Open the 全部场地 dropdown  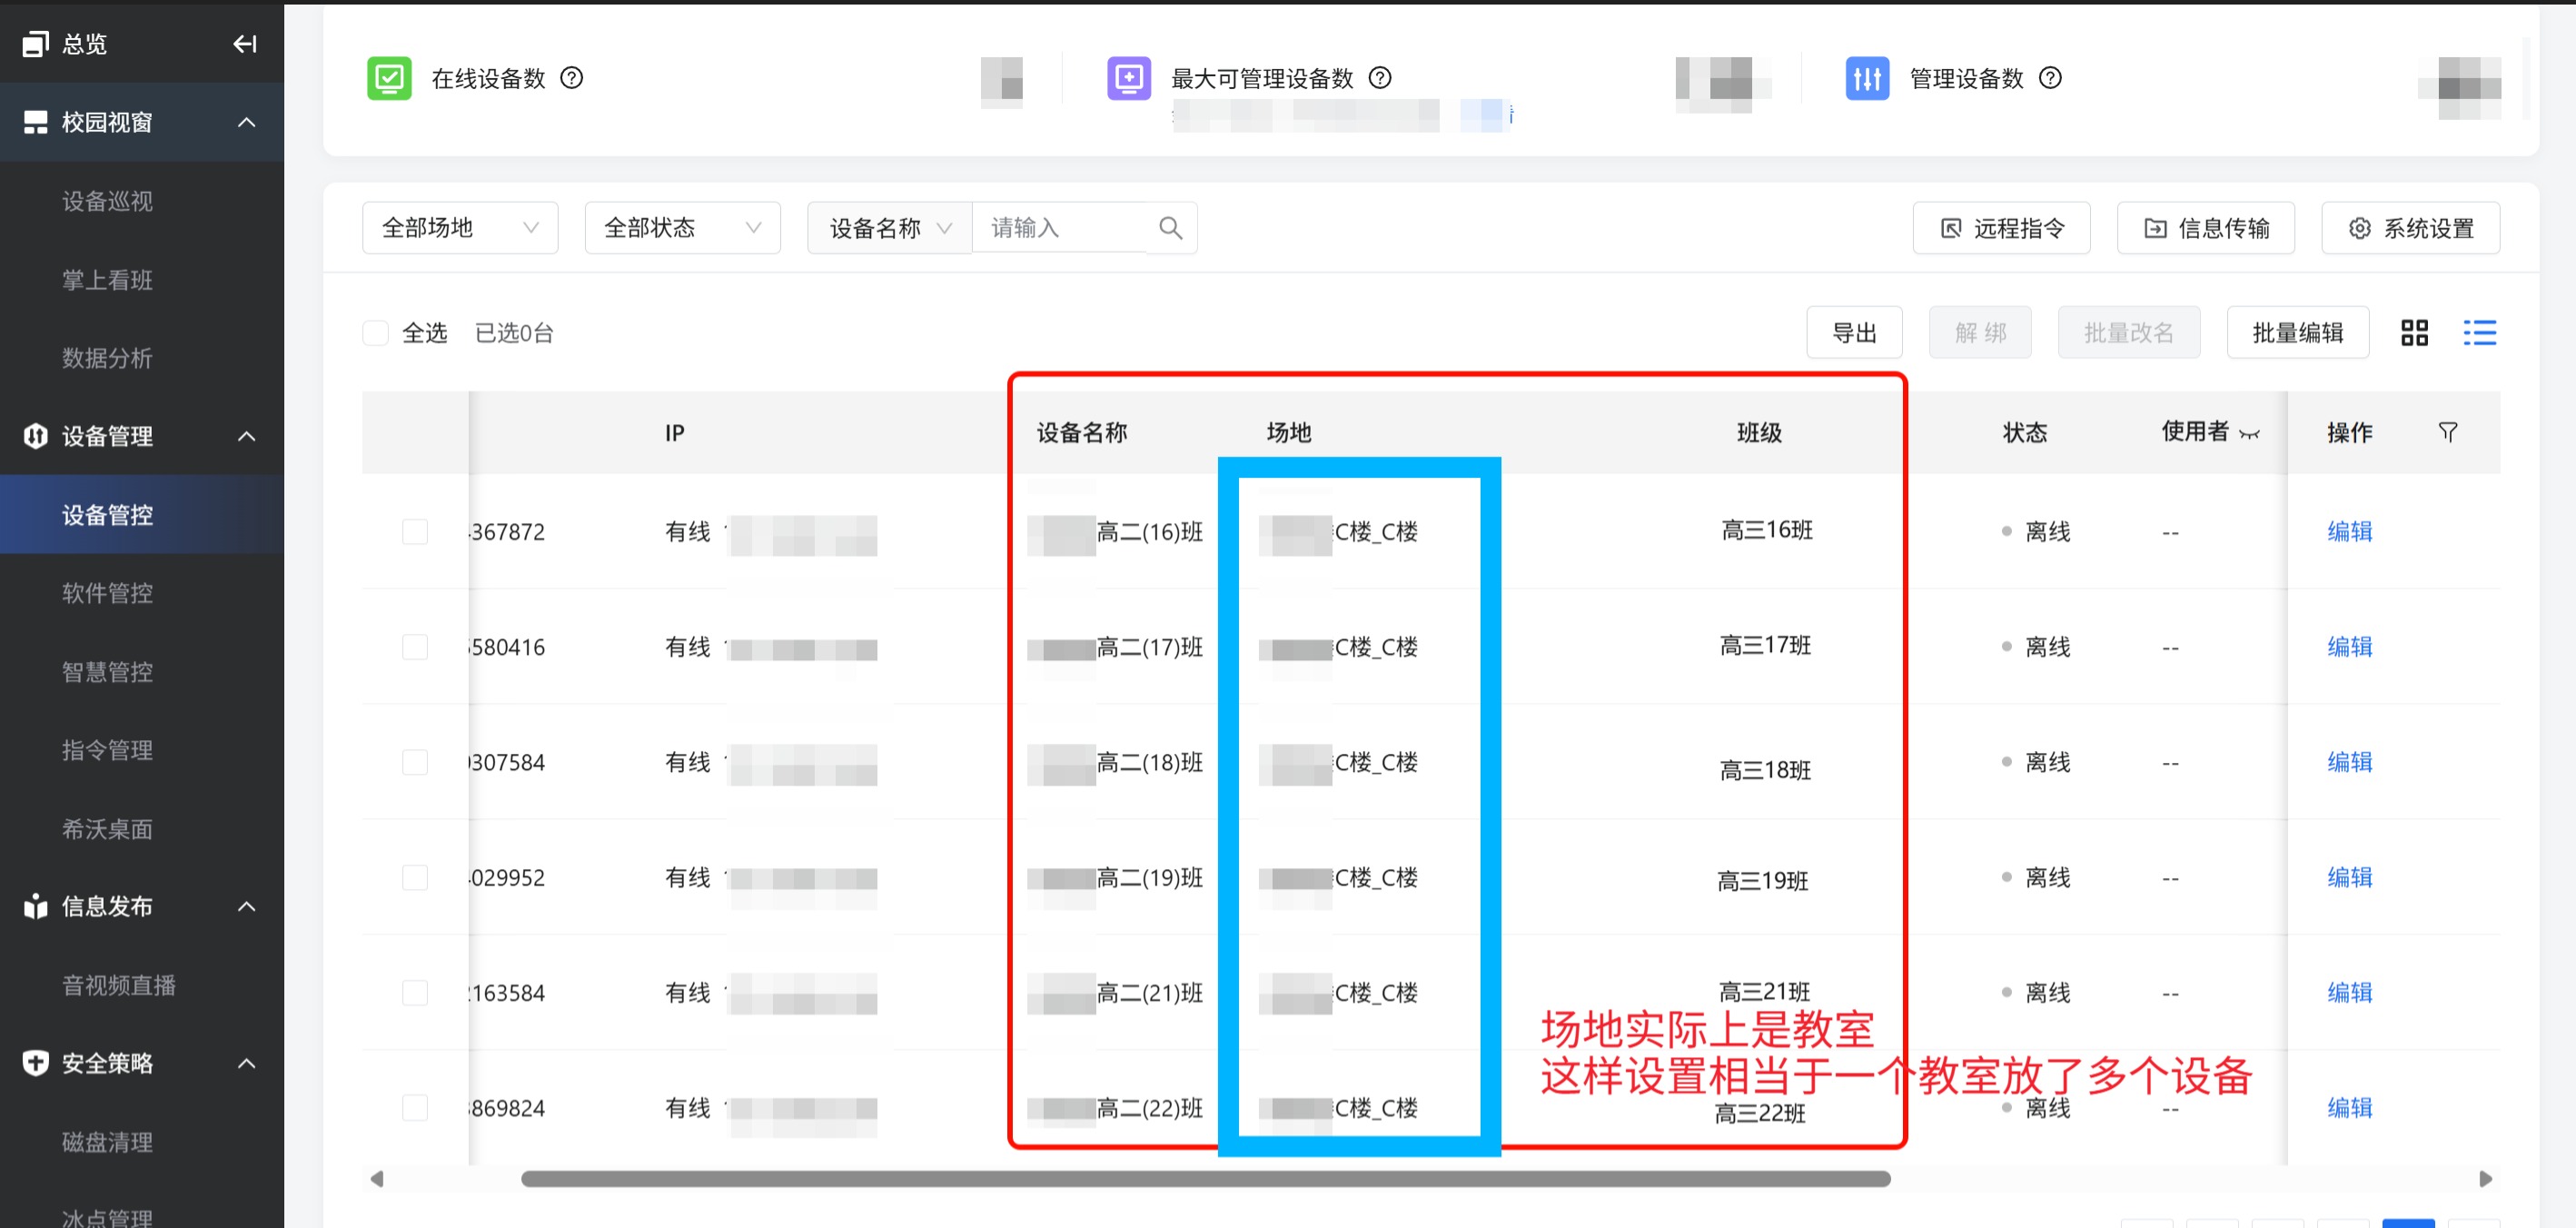click(x=460, y=228)
